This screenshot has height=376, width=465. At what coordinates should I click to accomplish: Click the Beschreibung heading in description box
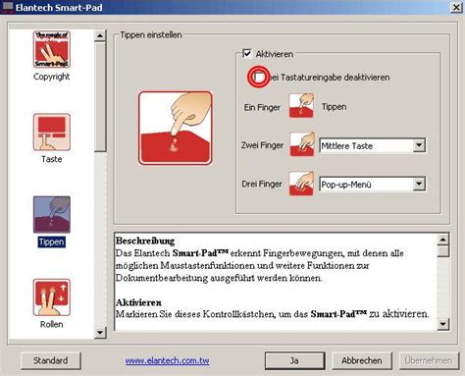(x=145, y=241)
